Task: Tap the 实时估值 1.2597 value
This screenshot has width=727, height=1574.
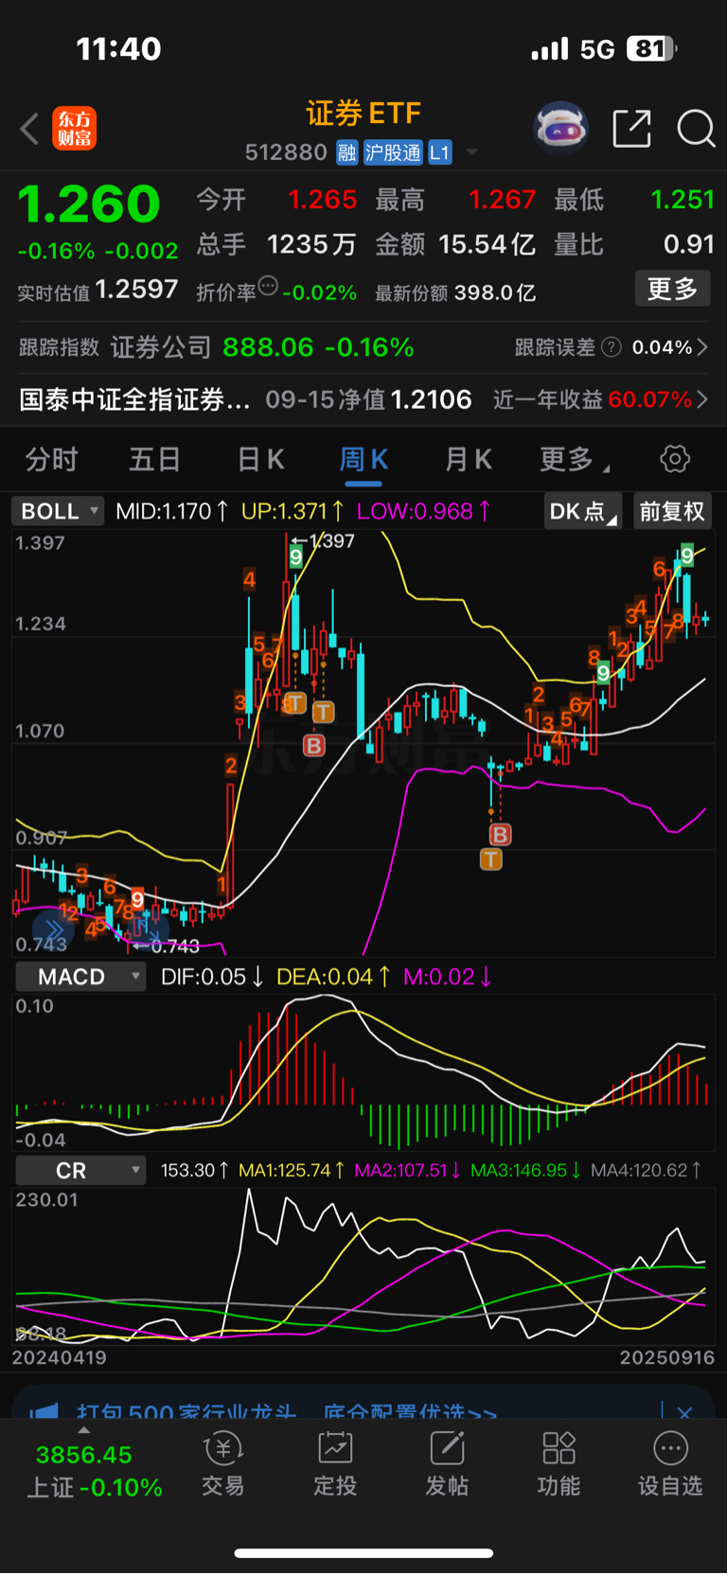Action: [98, 290]
